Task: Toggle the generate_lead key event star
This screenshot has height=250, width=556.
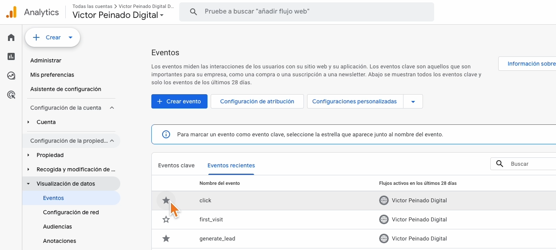Action: click(166, 238)
